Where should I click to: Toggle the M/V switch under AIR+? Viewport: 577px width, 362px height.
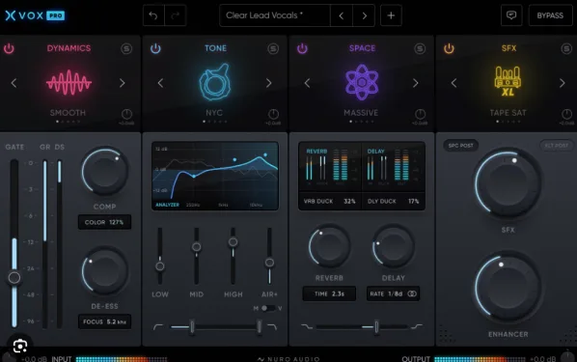[x=268, y=308]
